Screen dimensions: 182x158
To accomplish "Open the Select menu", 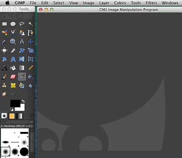I will [x=59, y=3].
